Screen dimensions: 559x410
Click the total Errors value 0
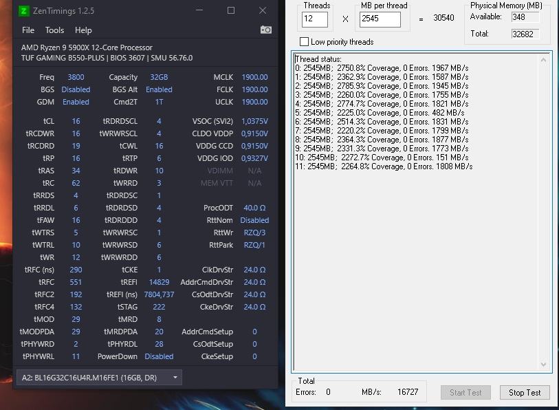[x=328, y=392]
